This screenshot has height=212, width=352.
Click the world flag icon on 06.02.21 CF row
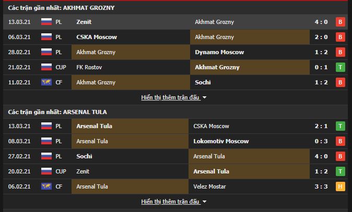pyautogui.click(x=46, y=186)
